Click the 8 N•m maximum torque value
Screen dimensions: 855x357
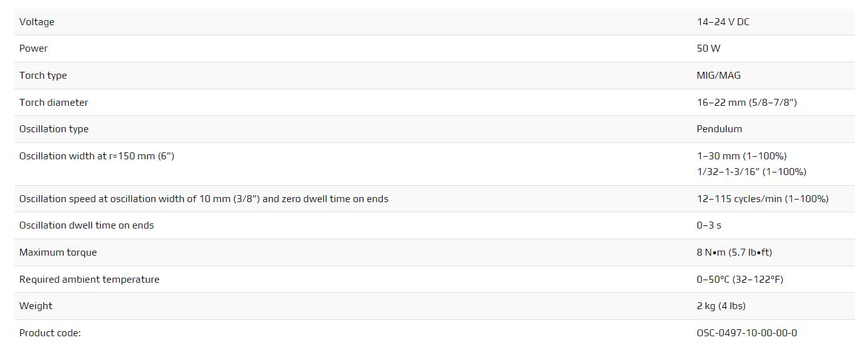[734, 252]
